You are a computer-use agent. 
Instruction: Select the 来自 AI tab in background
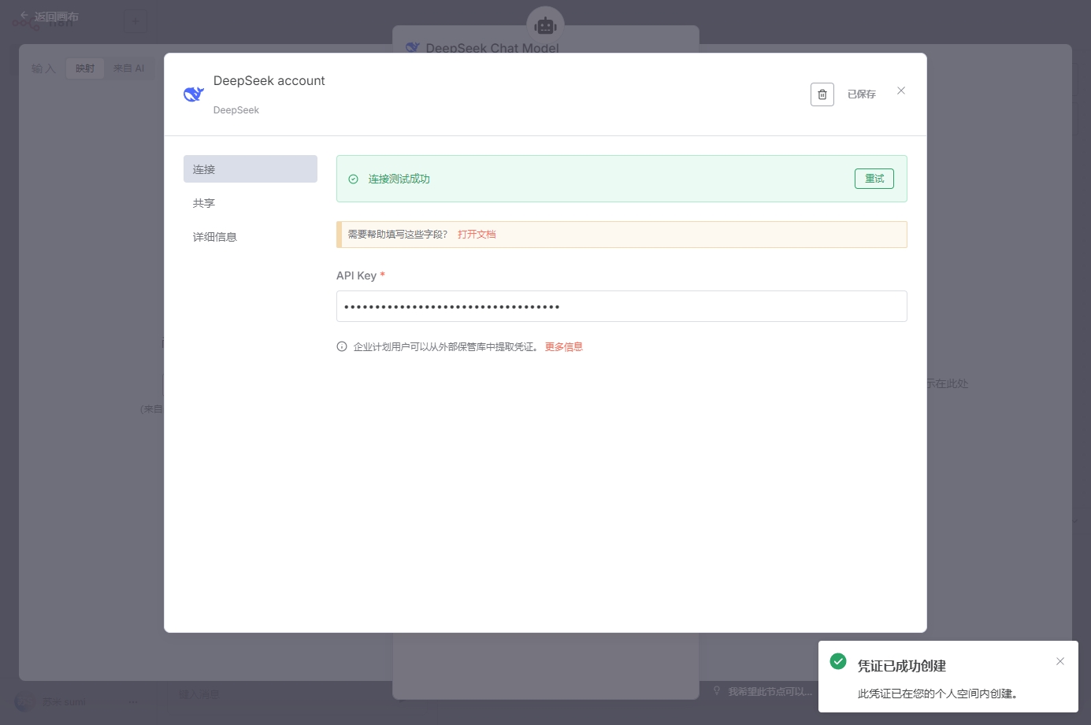[128, 68]
